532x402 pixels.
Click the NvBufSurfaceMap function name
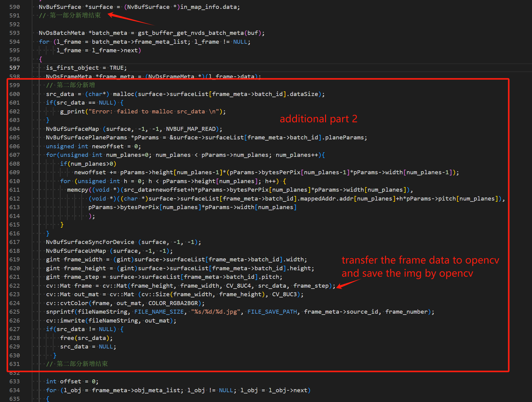[72, 129]
